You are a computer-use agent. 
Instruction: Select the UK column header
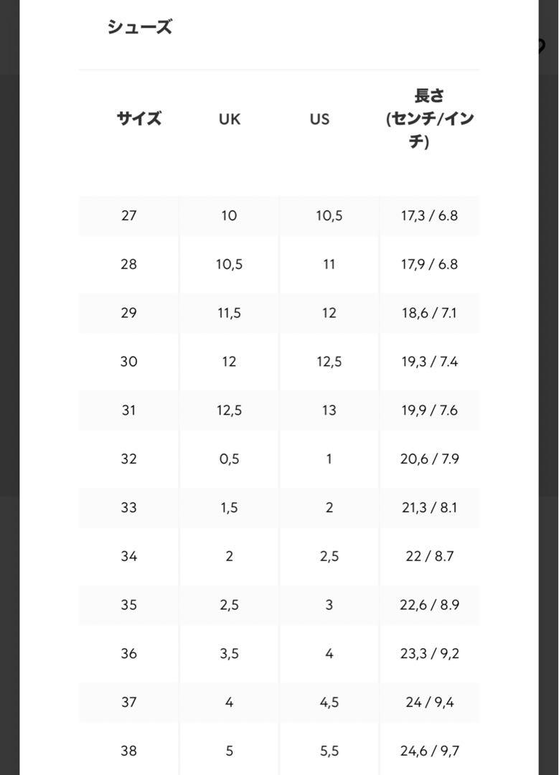point(230,119)
